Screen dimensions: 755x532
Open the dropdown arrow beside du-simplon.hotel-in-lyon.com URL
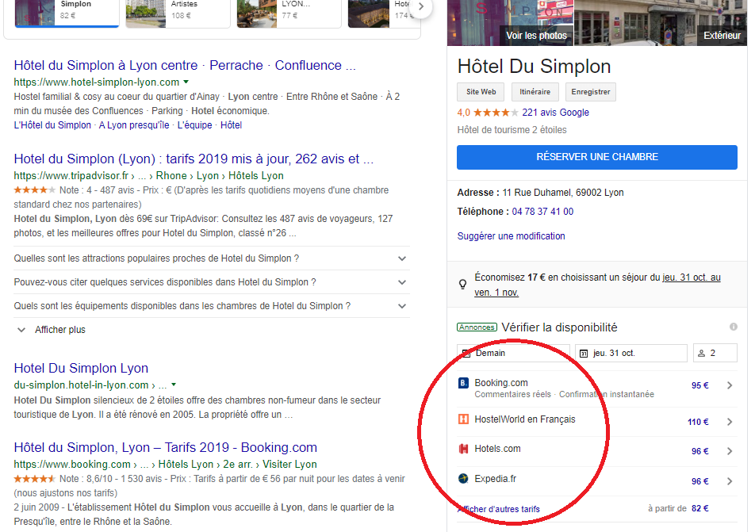click(174, 385)
